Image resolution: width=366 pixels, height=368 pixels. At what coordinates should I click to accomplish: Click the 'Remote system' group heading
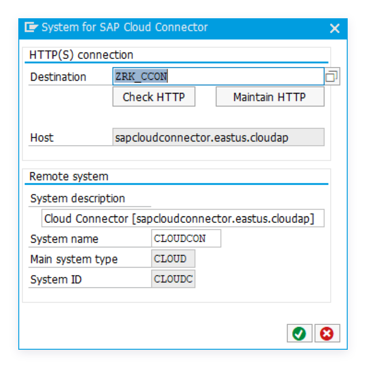click(69, 177)
